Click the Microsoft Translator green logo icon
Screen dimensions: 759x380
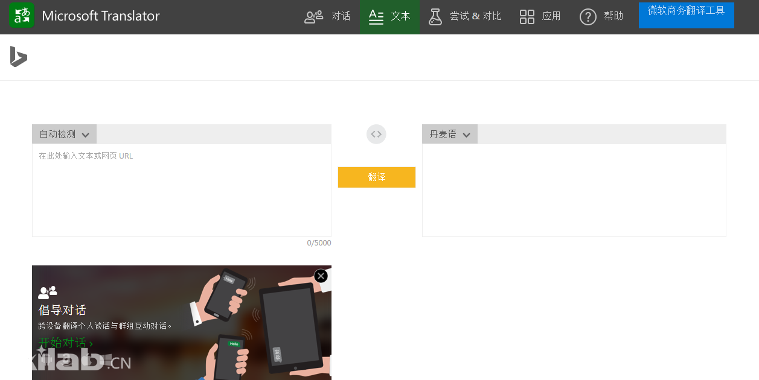coord(22,15)
